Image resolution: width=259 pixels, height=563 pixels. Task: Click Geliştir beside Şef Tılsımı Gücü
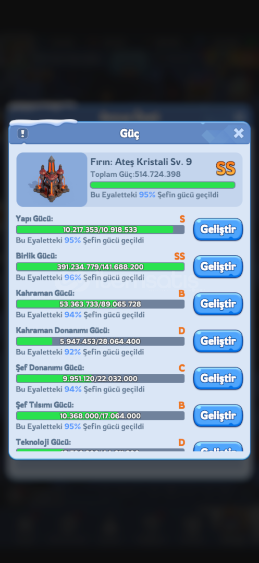pos(218,415)
